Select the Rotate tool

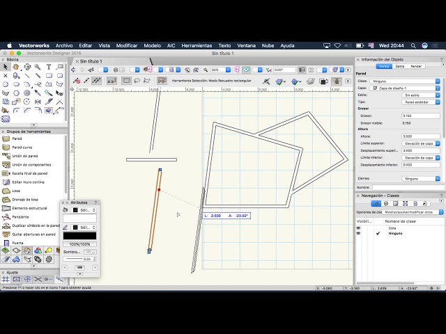(x=26, y=102)
